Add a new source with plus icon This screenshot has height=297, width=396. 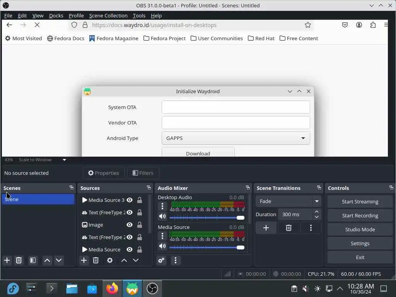tap(84, 260)
